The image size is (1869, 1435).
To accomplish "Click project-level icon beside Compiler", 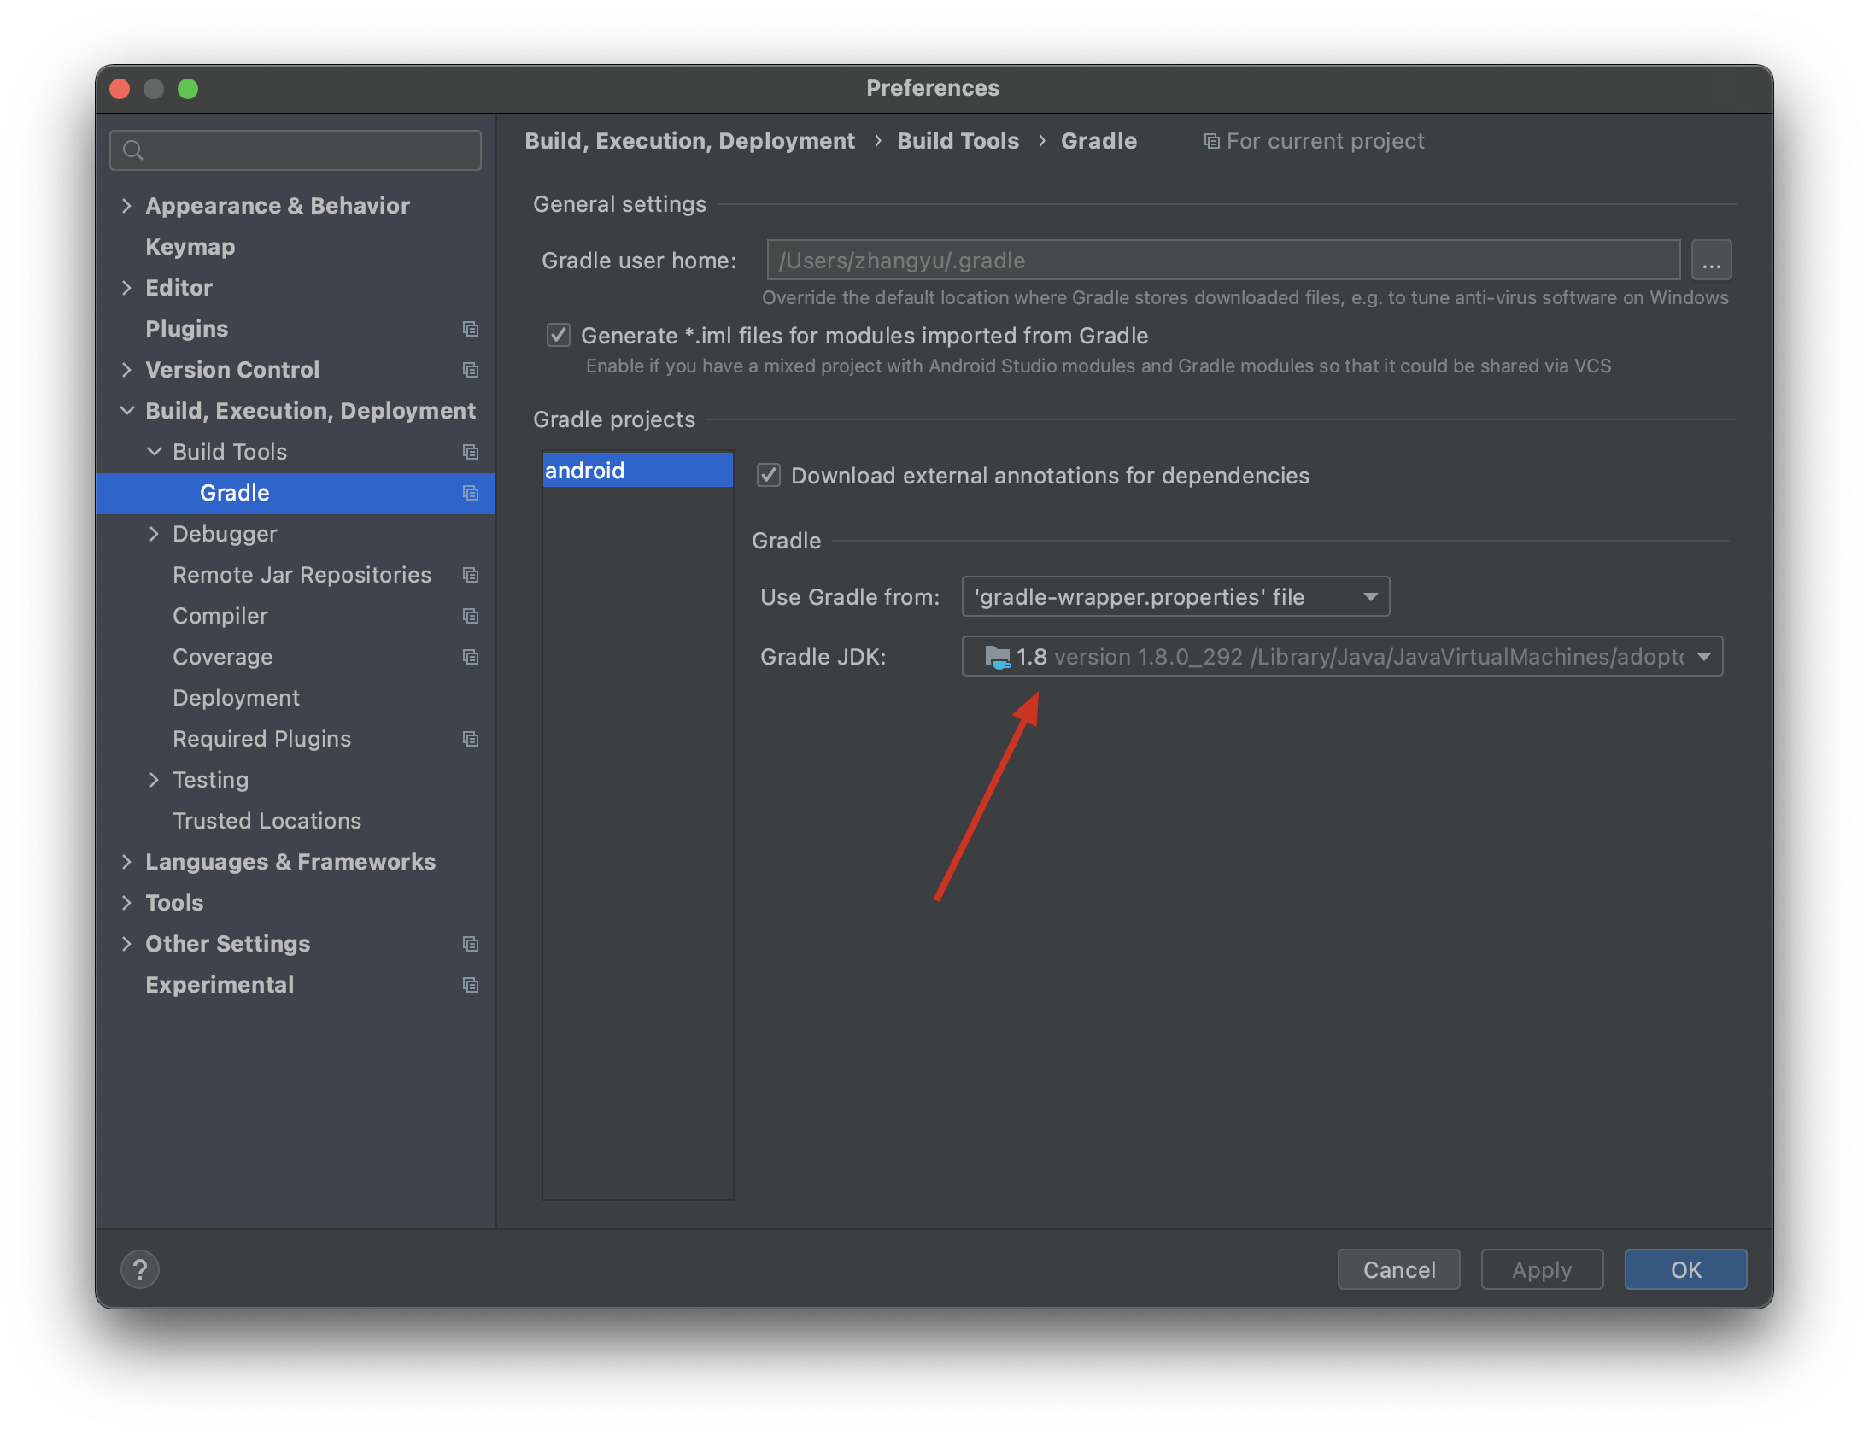I will click(470, 616).
